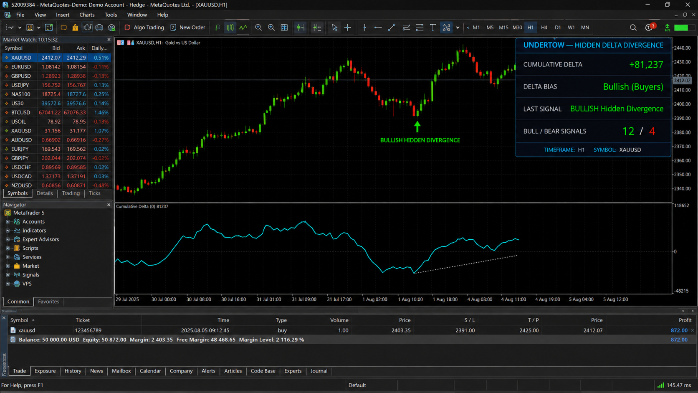Open the Favorites tab in Navigator

48,302
